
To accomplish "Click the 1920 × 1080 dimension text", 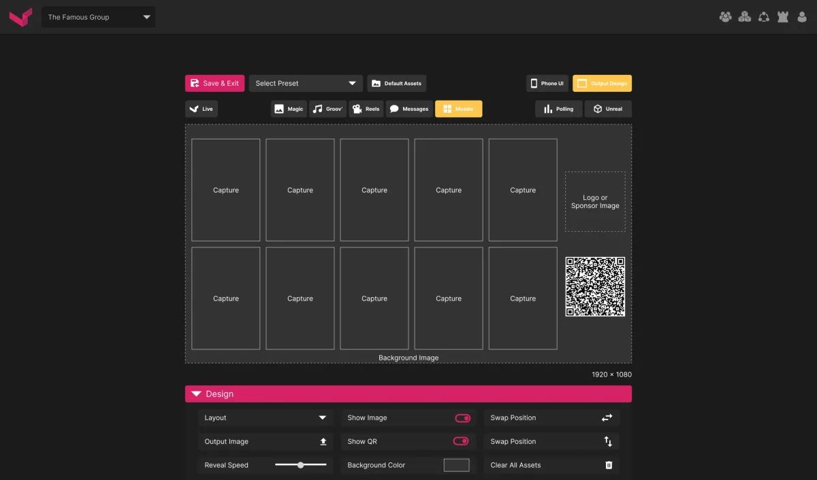I will tap(611, 375).
